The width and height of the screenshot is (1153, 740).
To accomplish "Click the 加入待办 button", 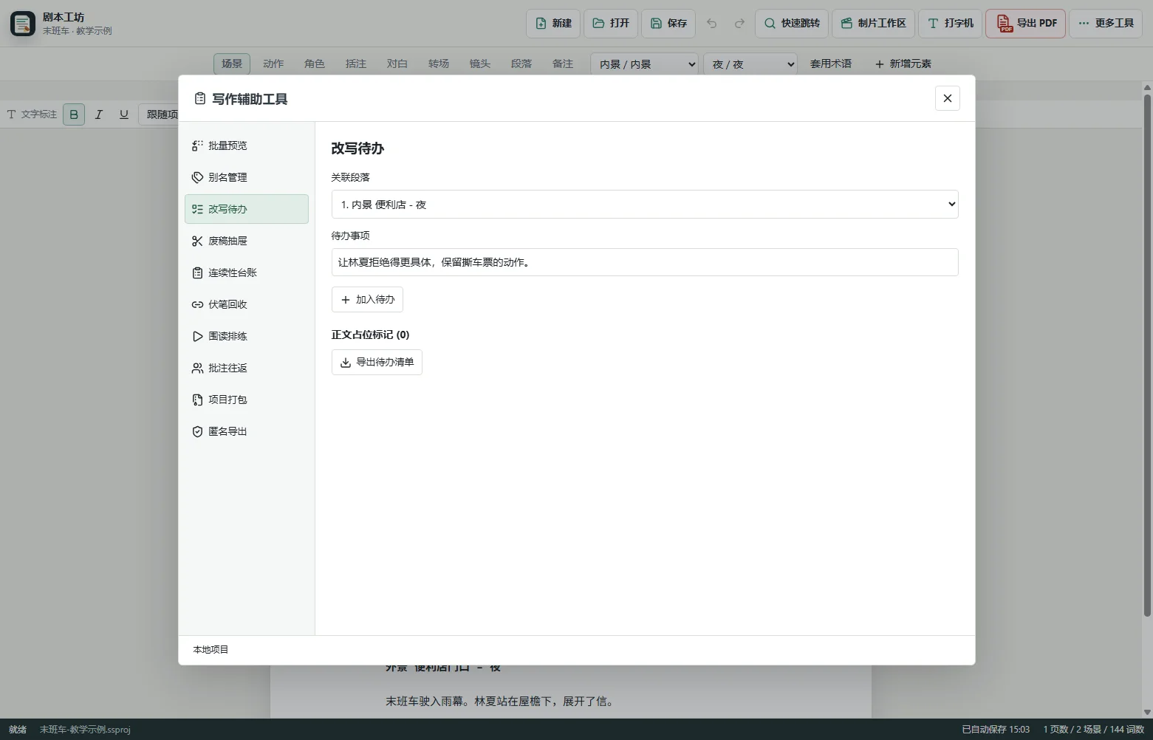I will 367,300.
